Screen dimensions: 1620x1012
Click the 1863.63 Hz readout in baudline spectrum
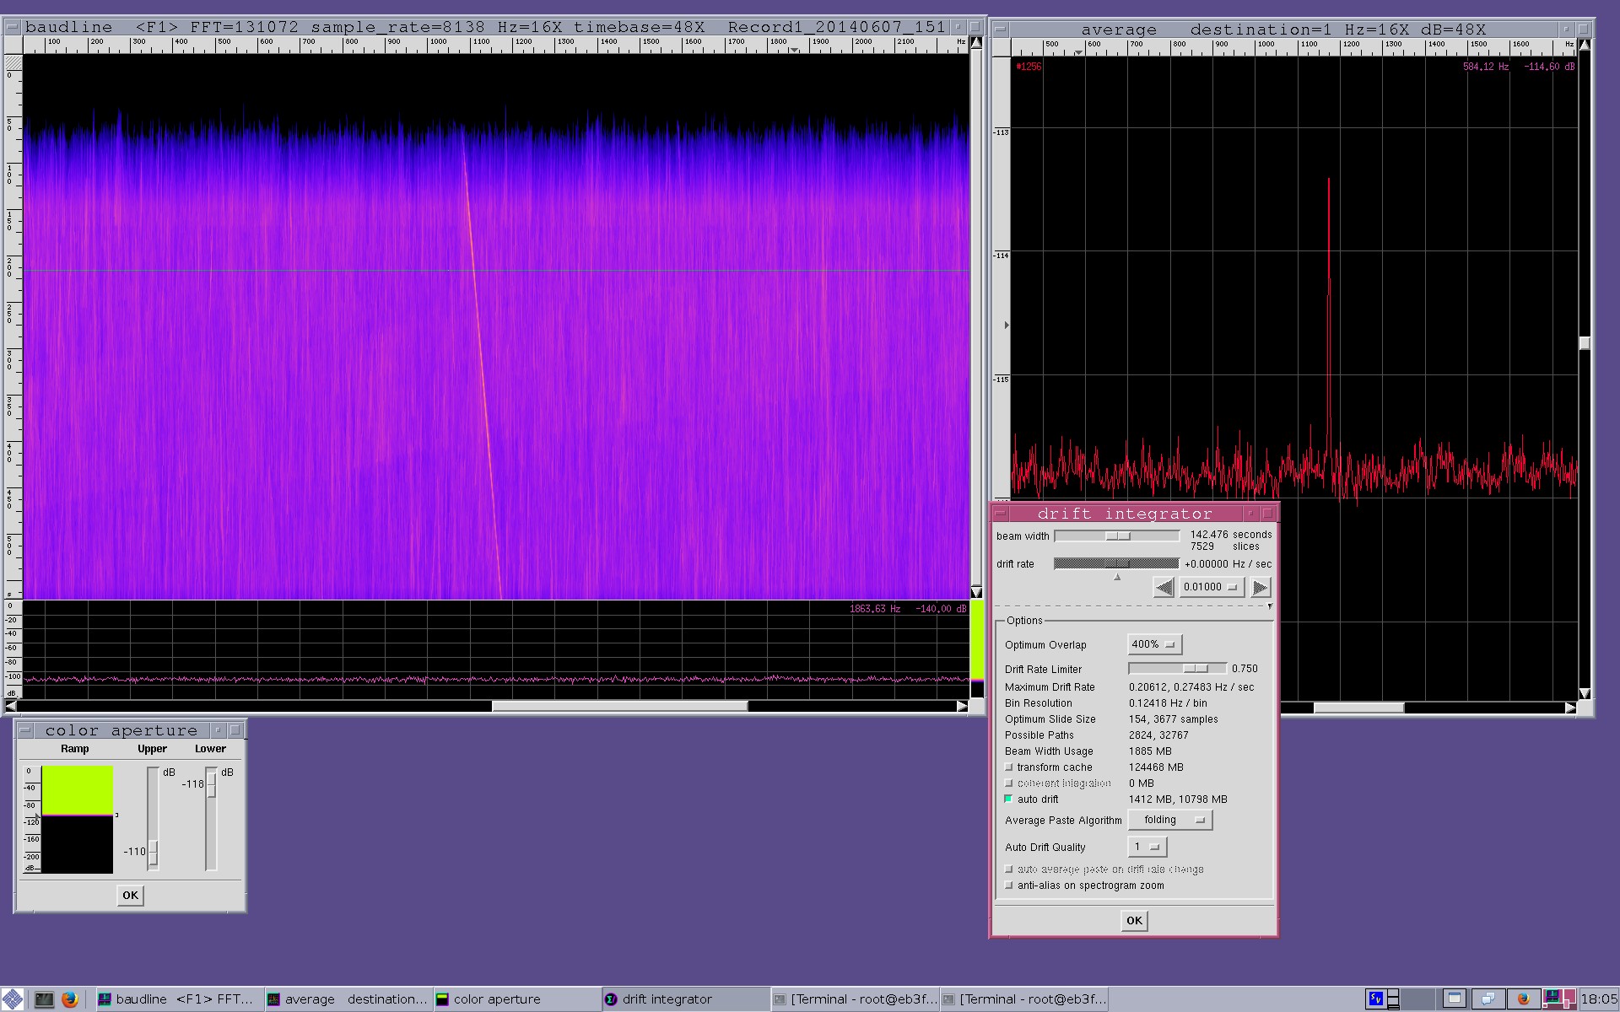(x=875, y=609)
